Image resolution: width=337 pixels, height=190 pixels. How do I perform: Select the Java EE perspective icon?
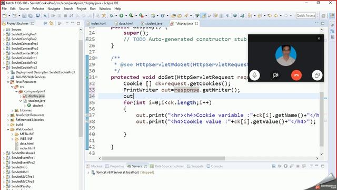[x=332, y=16]
